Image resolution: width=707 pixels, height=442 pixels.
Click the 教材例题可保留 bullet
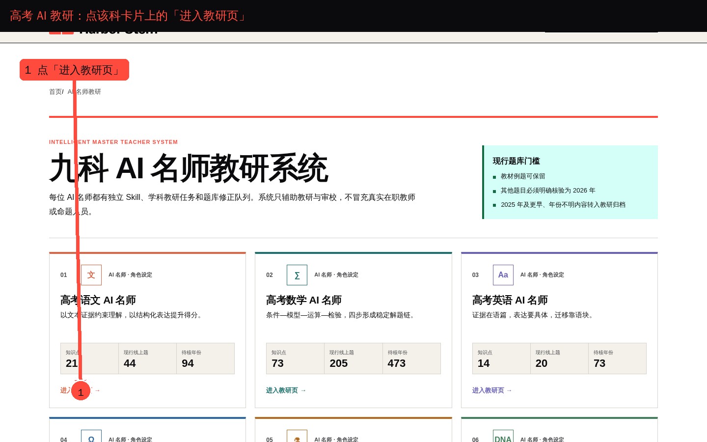[x=523, y=176]
